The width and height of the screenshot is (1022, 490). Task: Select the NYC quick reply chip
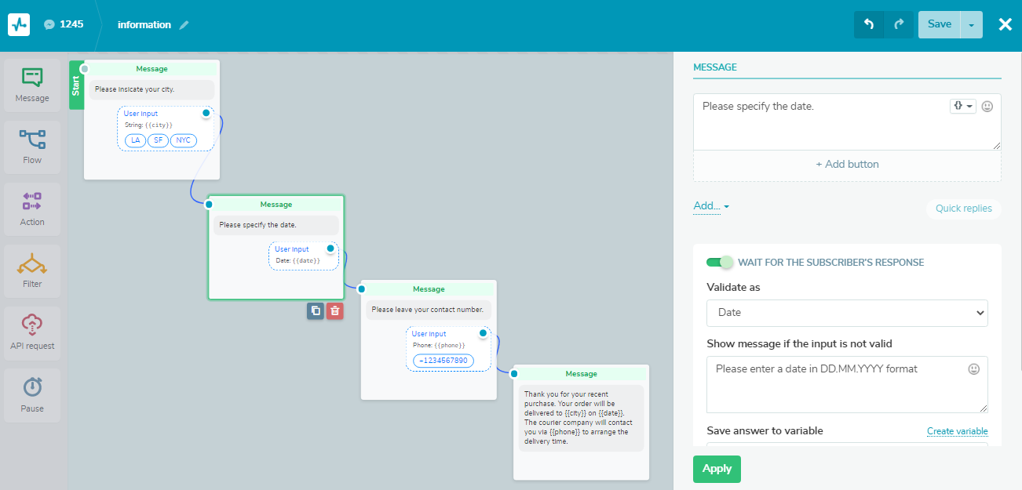[183, 140]
